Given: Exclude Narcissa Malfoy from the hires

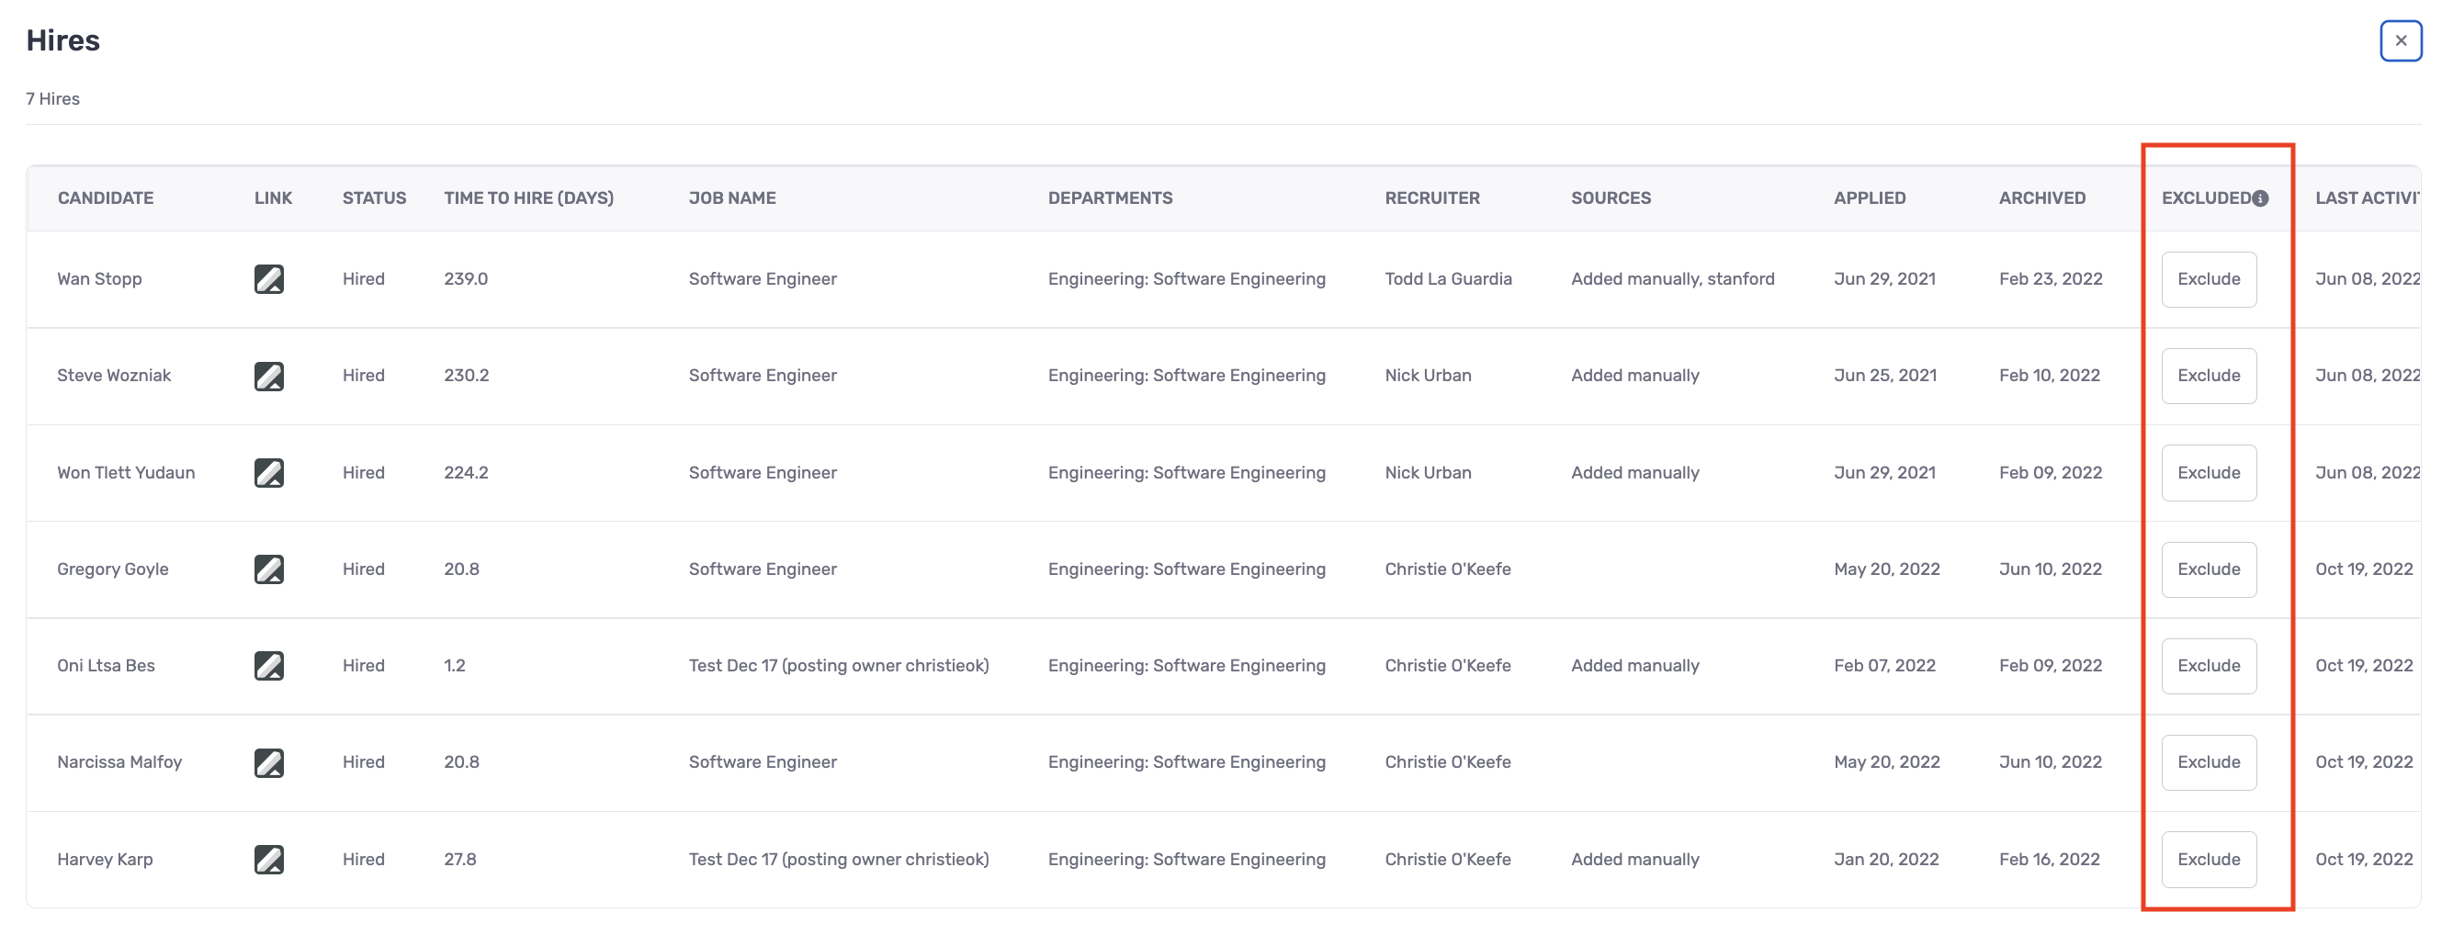Looking at the screenshot, I should pyautogui.click(x=2208, y=762).
